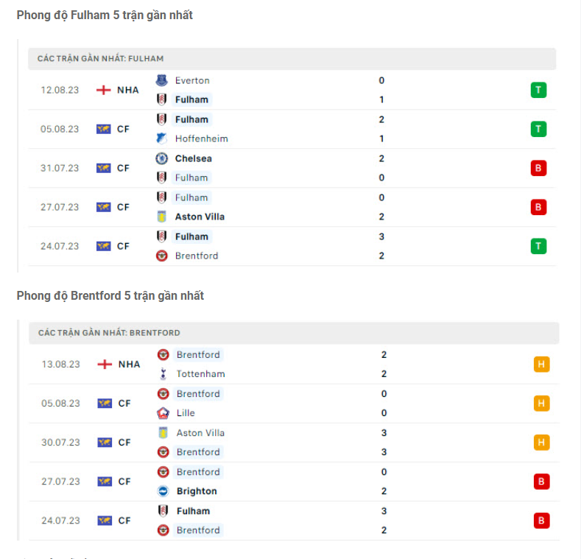The height and width of the screenshot is (559, 581).
Task: Click the orange H badge for Lille match
Action: [541, 403]
